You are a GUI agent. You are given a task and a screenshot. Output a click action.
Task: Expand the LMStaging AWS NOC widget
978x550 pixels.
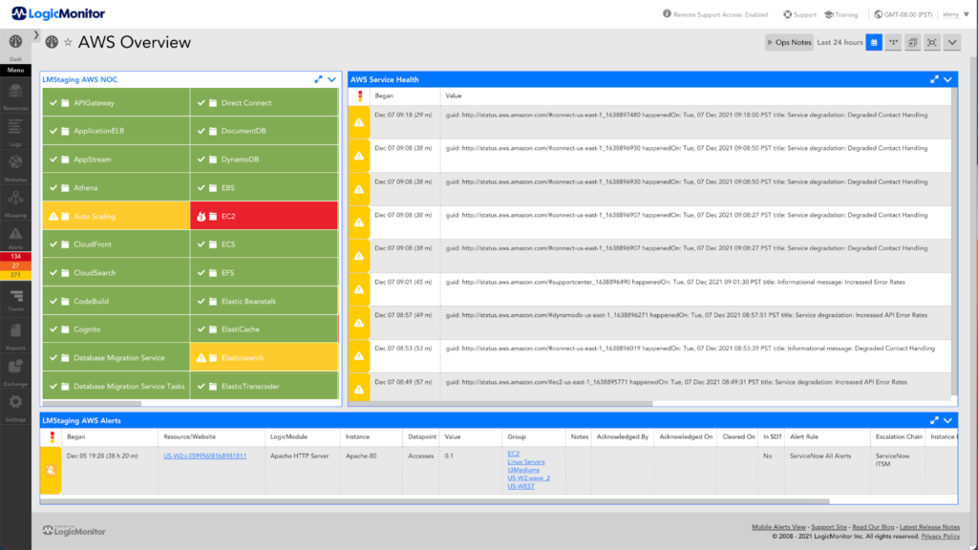point(318,79)
